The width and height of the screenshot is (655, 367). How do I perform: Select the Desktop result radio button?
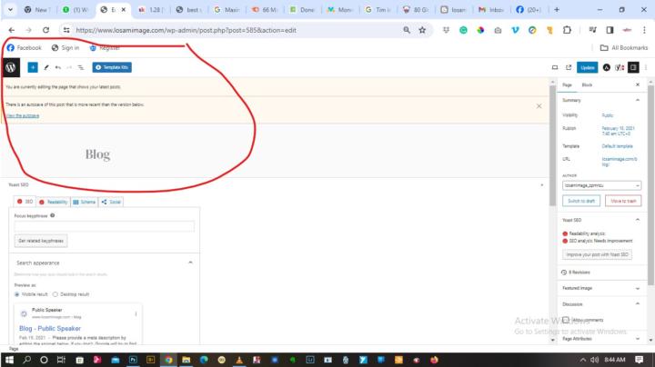(55, 294)
